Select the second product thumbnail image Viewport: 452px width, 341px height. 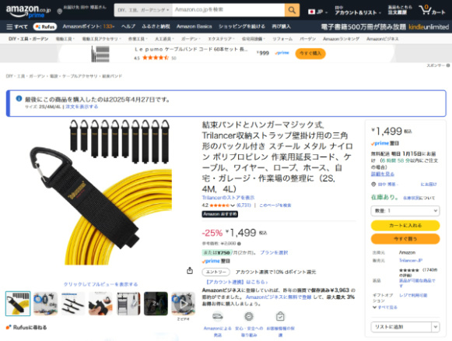click(x=45, y=304)
